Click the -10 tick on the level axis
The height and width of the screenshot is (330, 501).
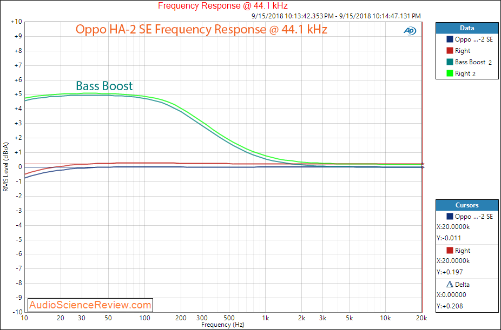(x=17, y=312)
